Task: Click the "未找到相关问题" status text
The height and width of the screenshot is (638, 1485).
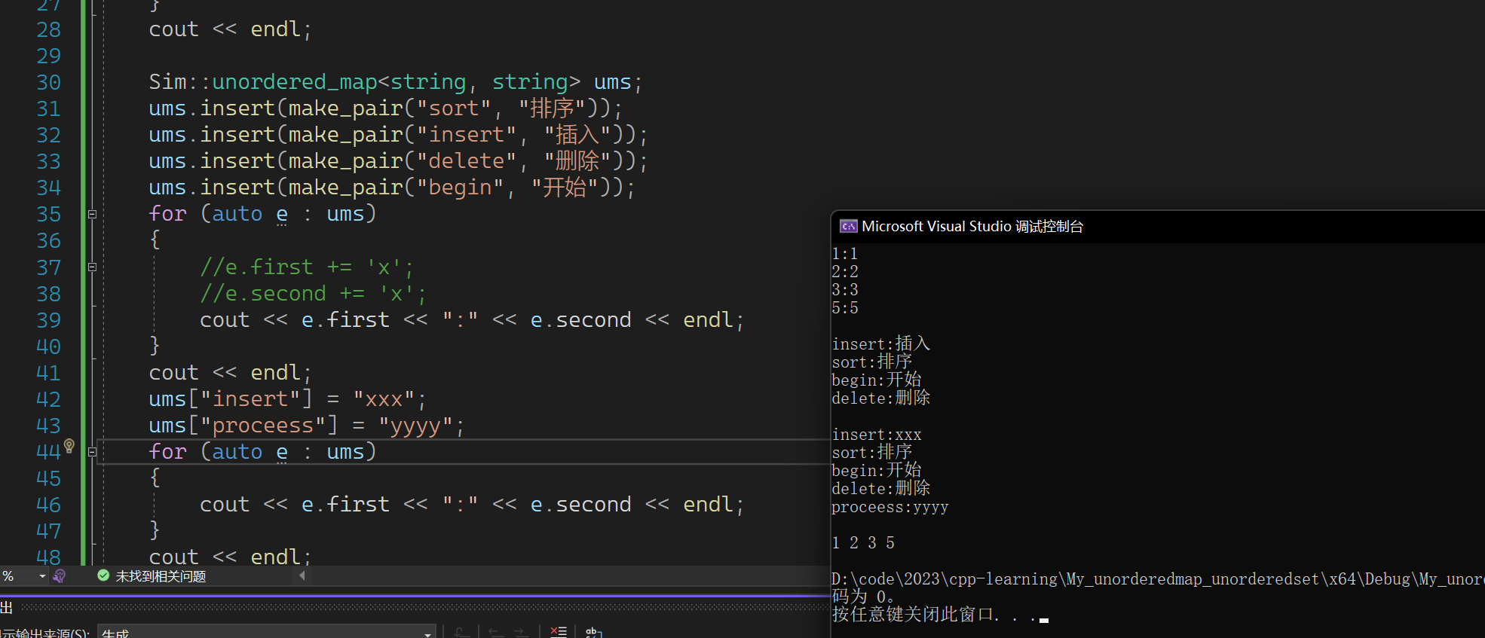Action: (161, 576)
